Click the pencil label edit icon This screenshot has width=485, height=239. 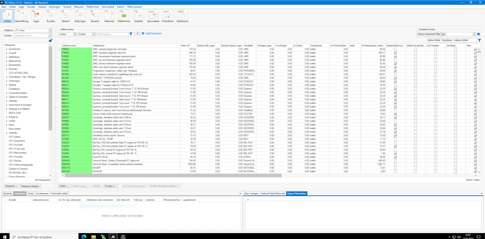point(138,34)
